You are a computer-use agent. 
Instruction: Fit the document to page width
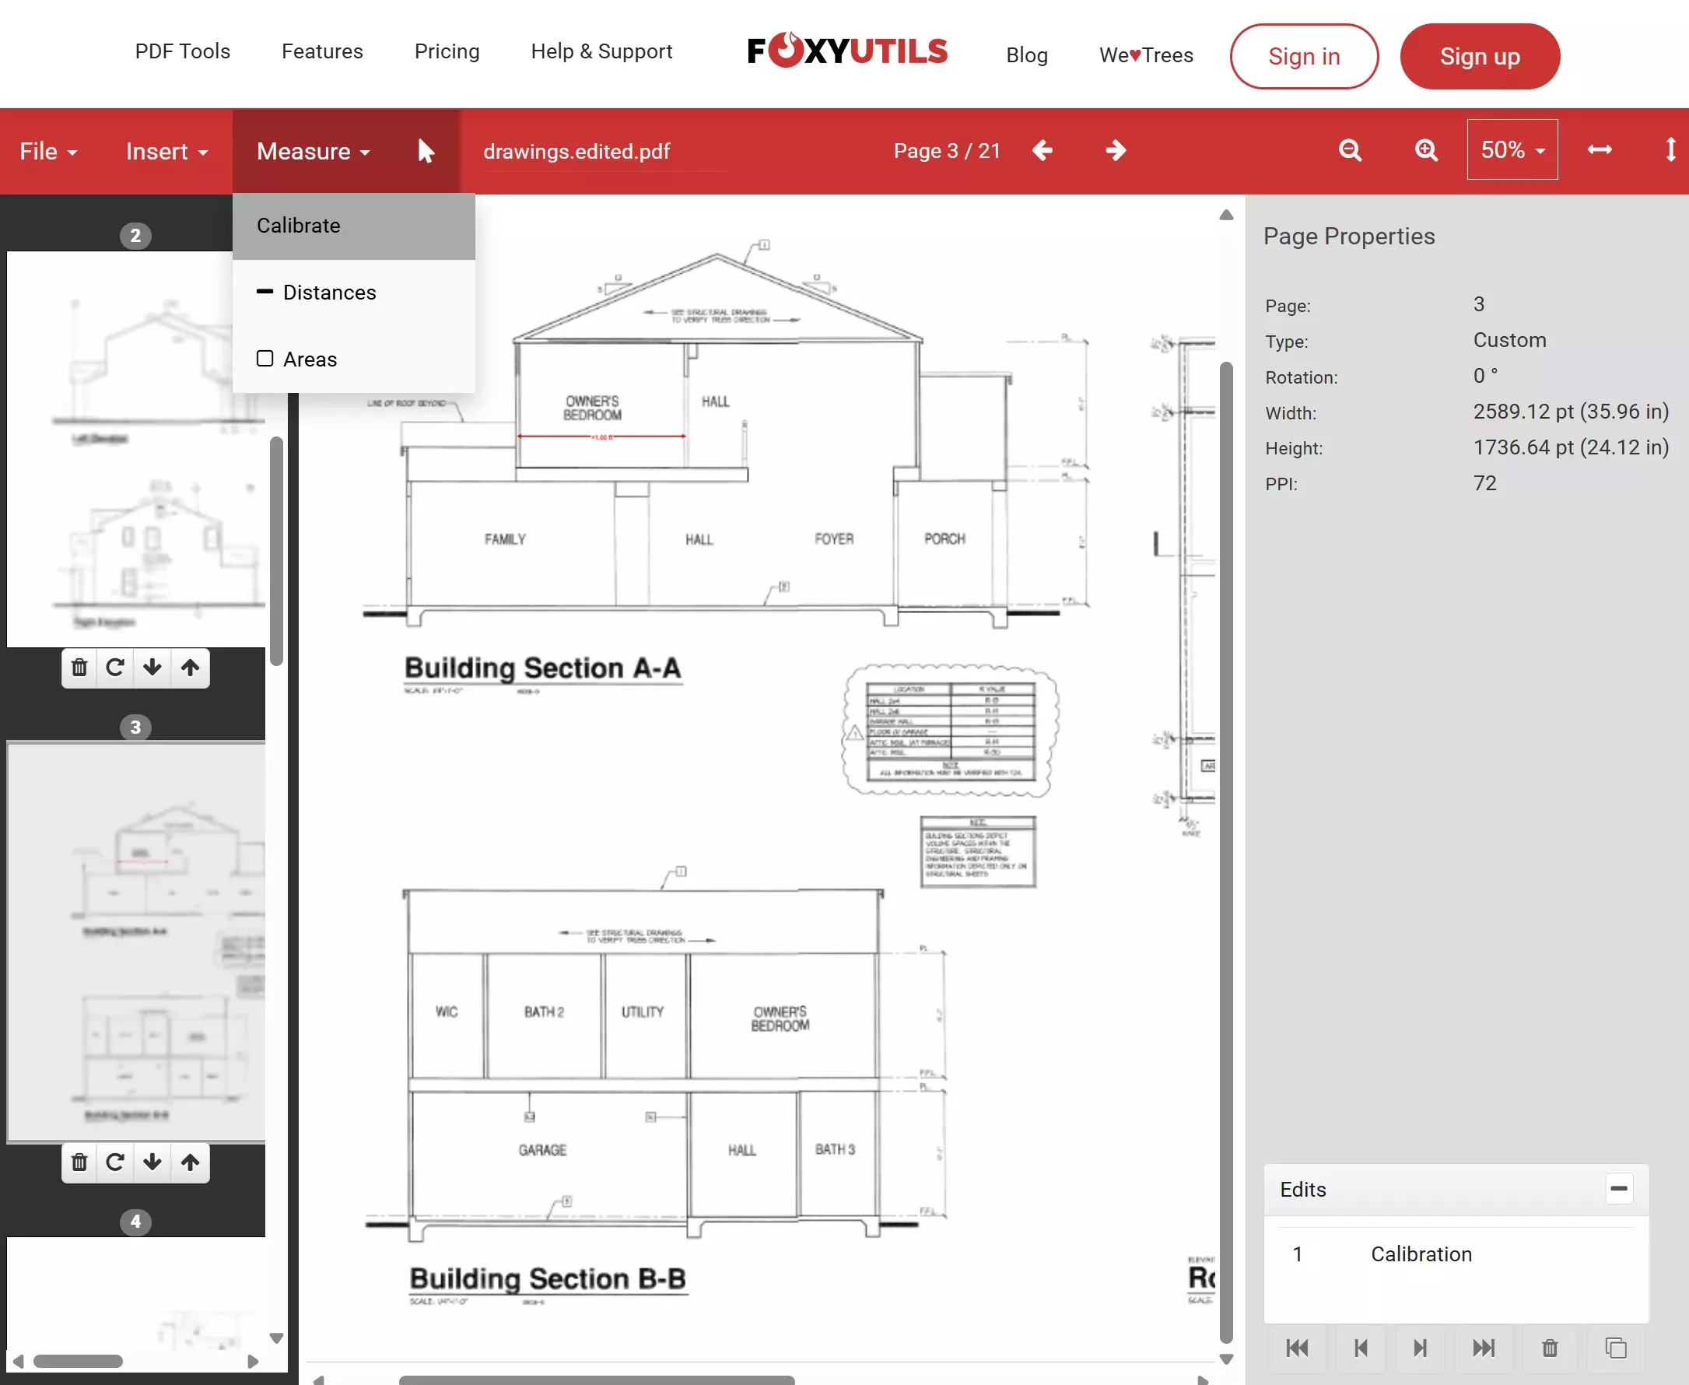click(x=1600, y=150)
